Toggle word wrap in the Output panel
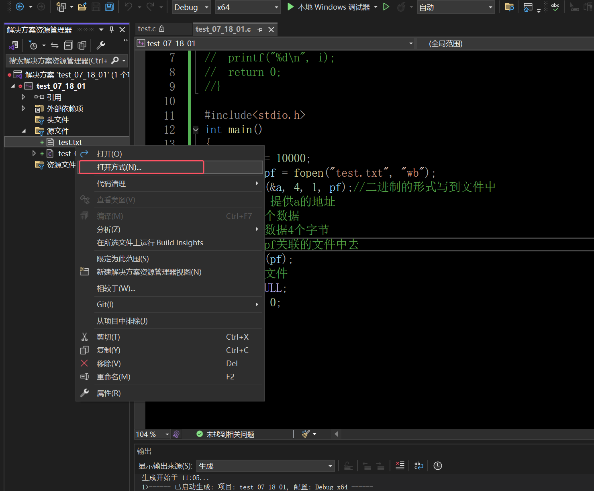The height and width of the screenshot is (491, 594). click(418, 466)
